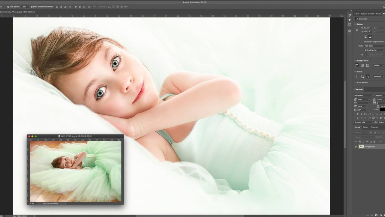Image resolution: width=385 pixels, height=217 pixels.
Task: Open the Inches units dropdown
Action: coord(379,65)
